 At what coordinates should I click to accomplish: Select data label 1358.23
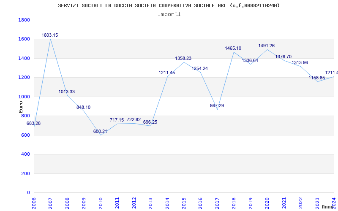[183, 58]
